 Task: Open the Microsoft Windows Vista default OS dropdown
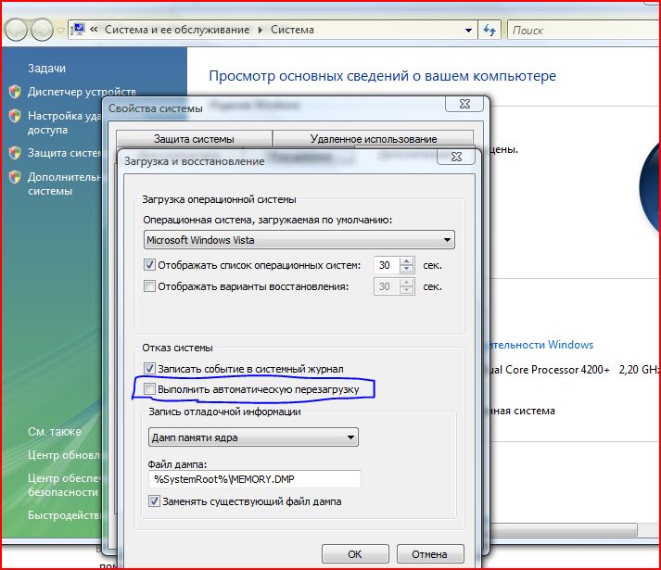[x=300, y=240]
